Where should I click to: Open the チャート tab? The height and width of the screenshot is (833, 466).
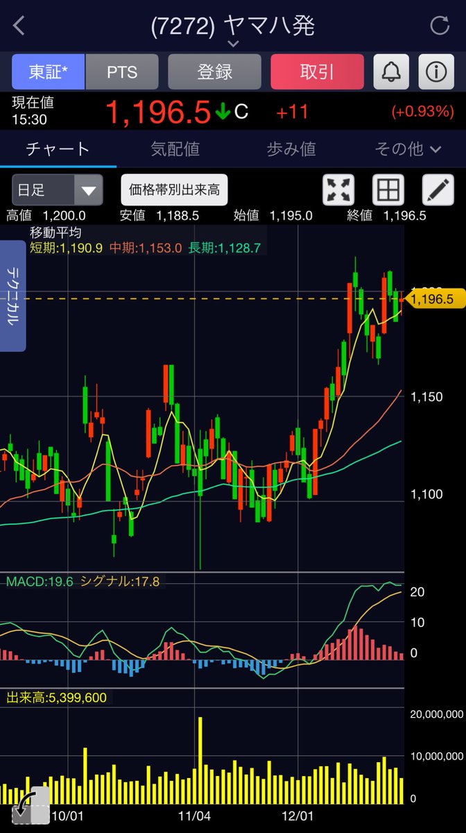[58, 149]
